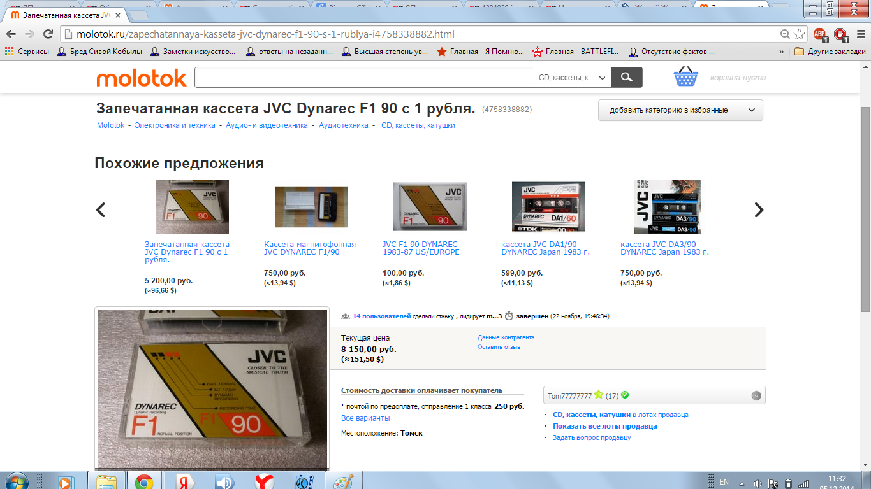Click 'добавить категорию в избранные' button
This screenshot has height=489, width=871.
point(669,110)
